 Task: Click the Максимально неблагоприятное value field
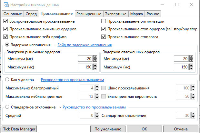[x=87, y=96]
